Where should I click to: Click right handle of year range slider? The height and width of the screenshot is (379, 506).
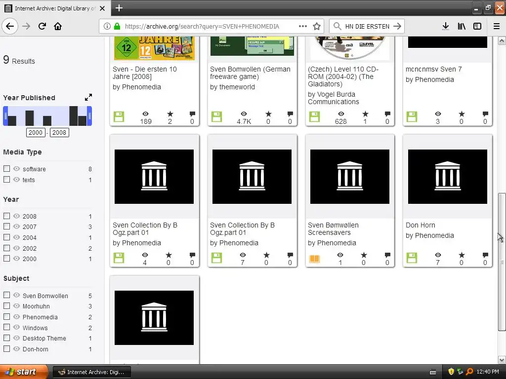(89, 116)
